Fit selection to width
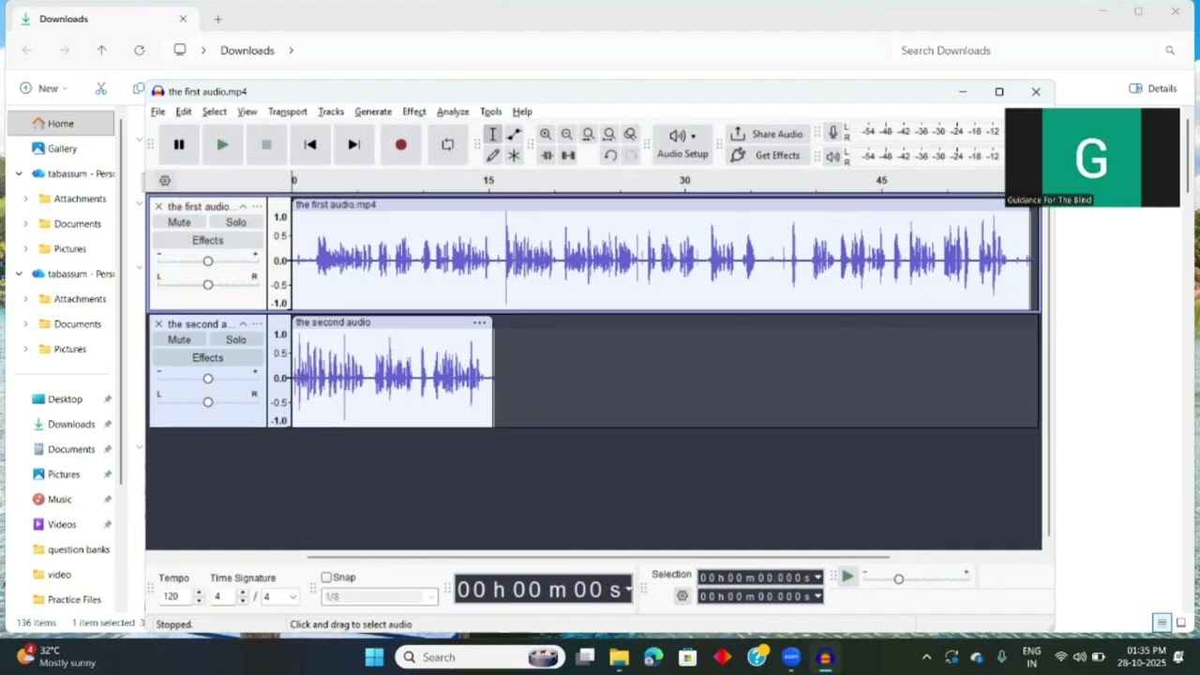Screen dimensions: 1200x675 click(588, 134)
